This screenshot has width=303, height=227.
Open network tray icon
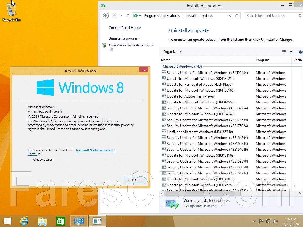(x=268, y=221)
